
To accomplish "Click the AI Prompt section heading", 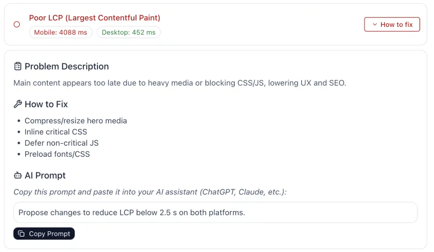I will click(x=45, y=176).
